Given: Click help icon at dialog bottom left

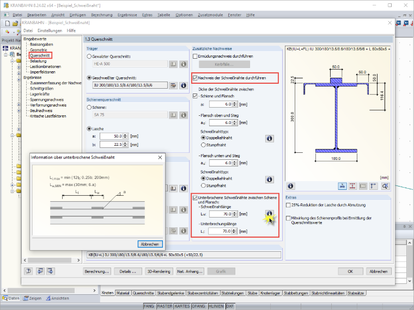Looking at the screenshot, I should click(28, 271).
